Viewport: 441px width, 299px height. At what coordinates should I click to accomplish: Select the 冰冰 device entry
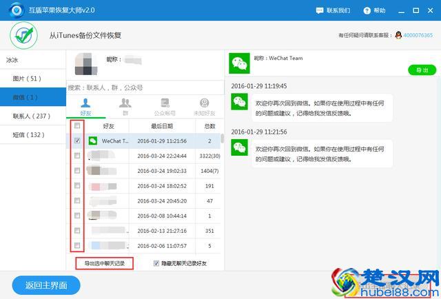coord(33,60)
